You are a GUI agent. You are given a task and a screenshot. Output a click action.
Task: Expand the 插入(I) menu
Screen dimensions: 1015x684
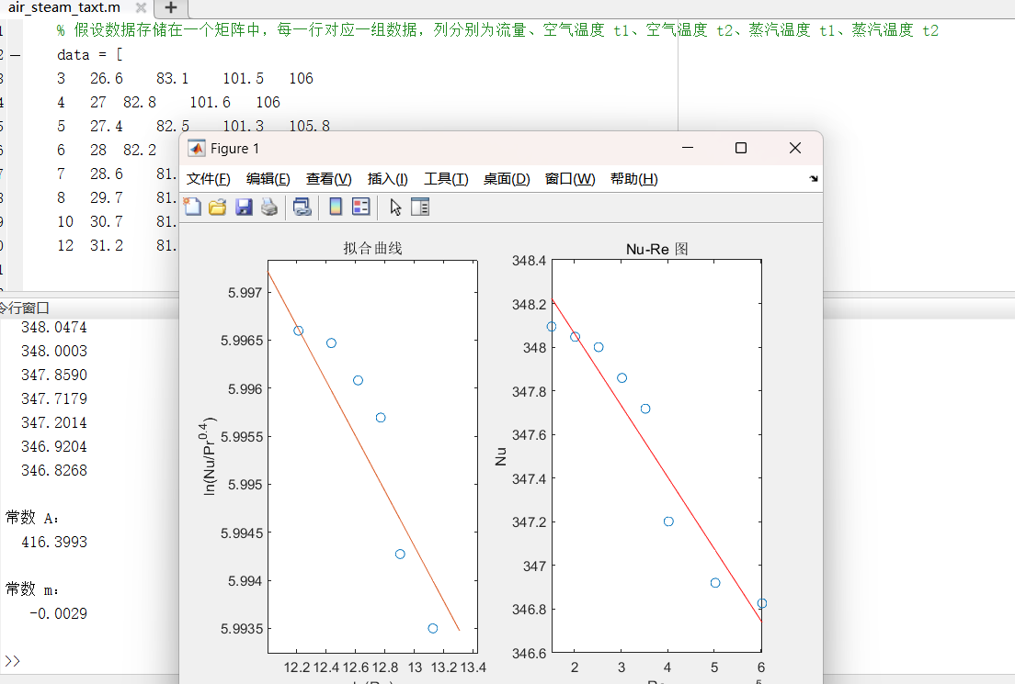(x=387, y=179)
